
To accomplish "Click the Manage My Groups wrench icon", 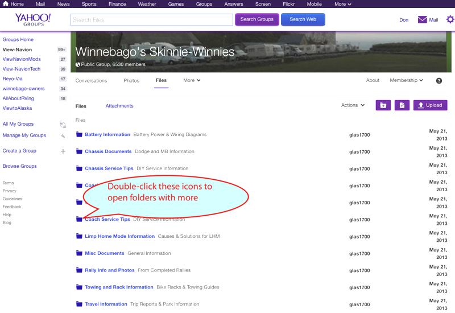I will [63, 135].
